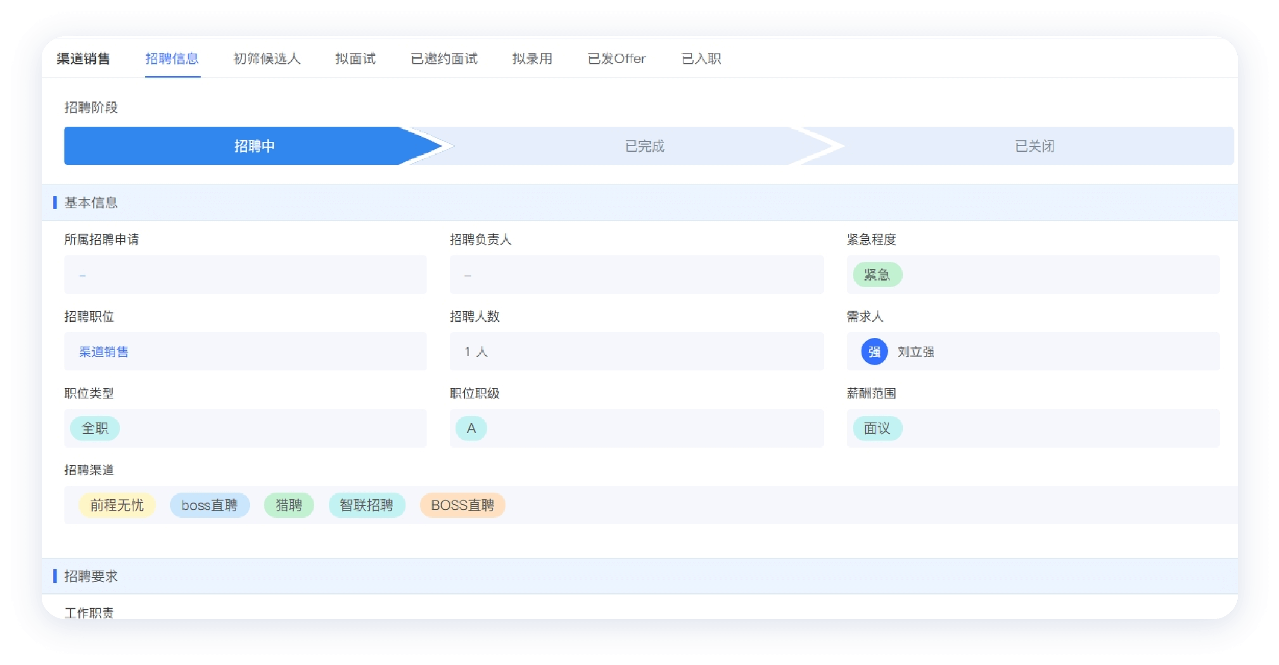
Task: Click the 招聘负责人 field
Action: point(636,275)
